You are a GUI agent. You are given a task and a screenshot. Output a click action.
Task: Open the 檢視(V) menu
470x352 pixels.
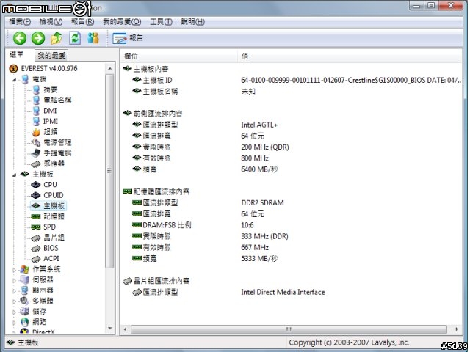click(x=51, y=21)
